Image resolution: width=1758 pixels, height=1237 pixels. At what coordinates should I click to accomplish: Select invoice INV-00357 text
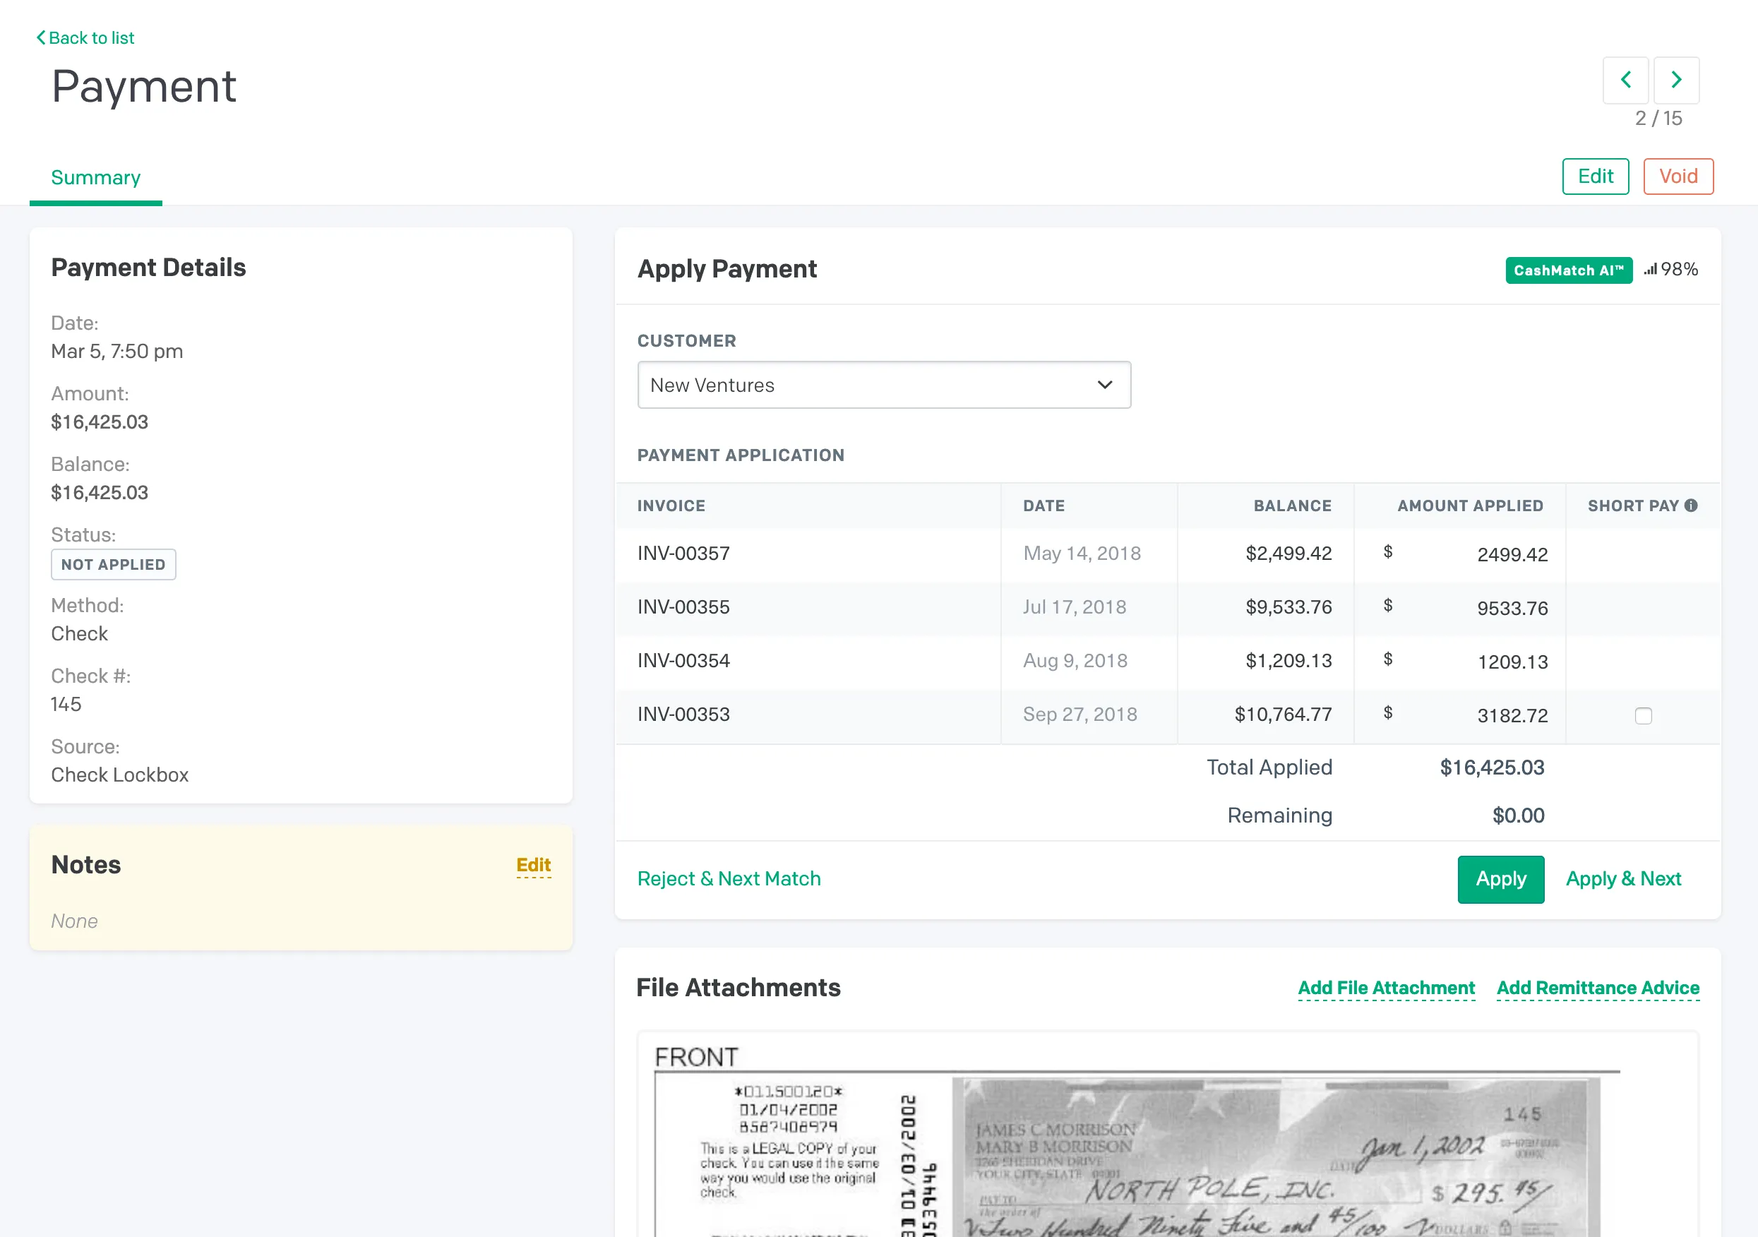[x=683, y=554]
